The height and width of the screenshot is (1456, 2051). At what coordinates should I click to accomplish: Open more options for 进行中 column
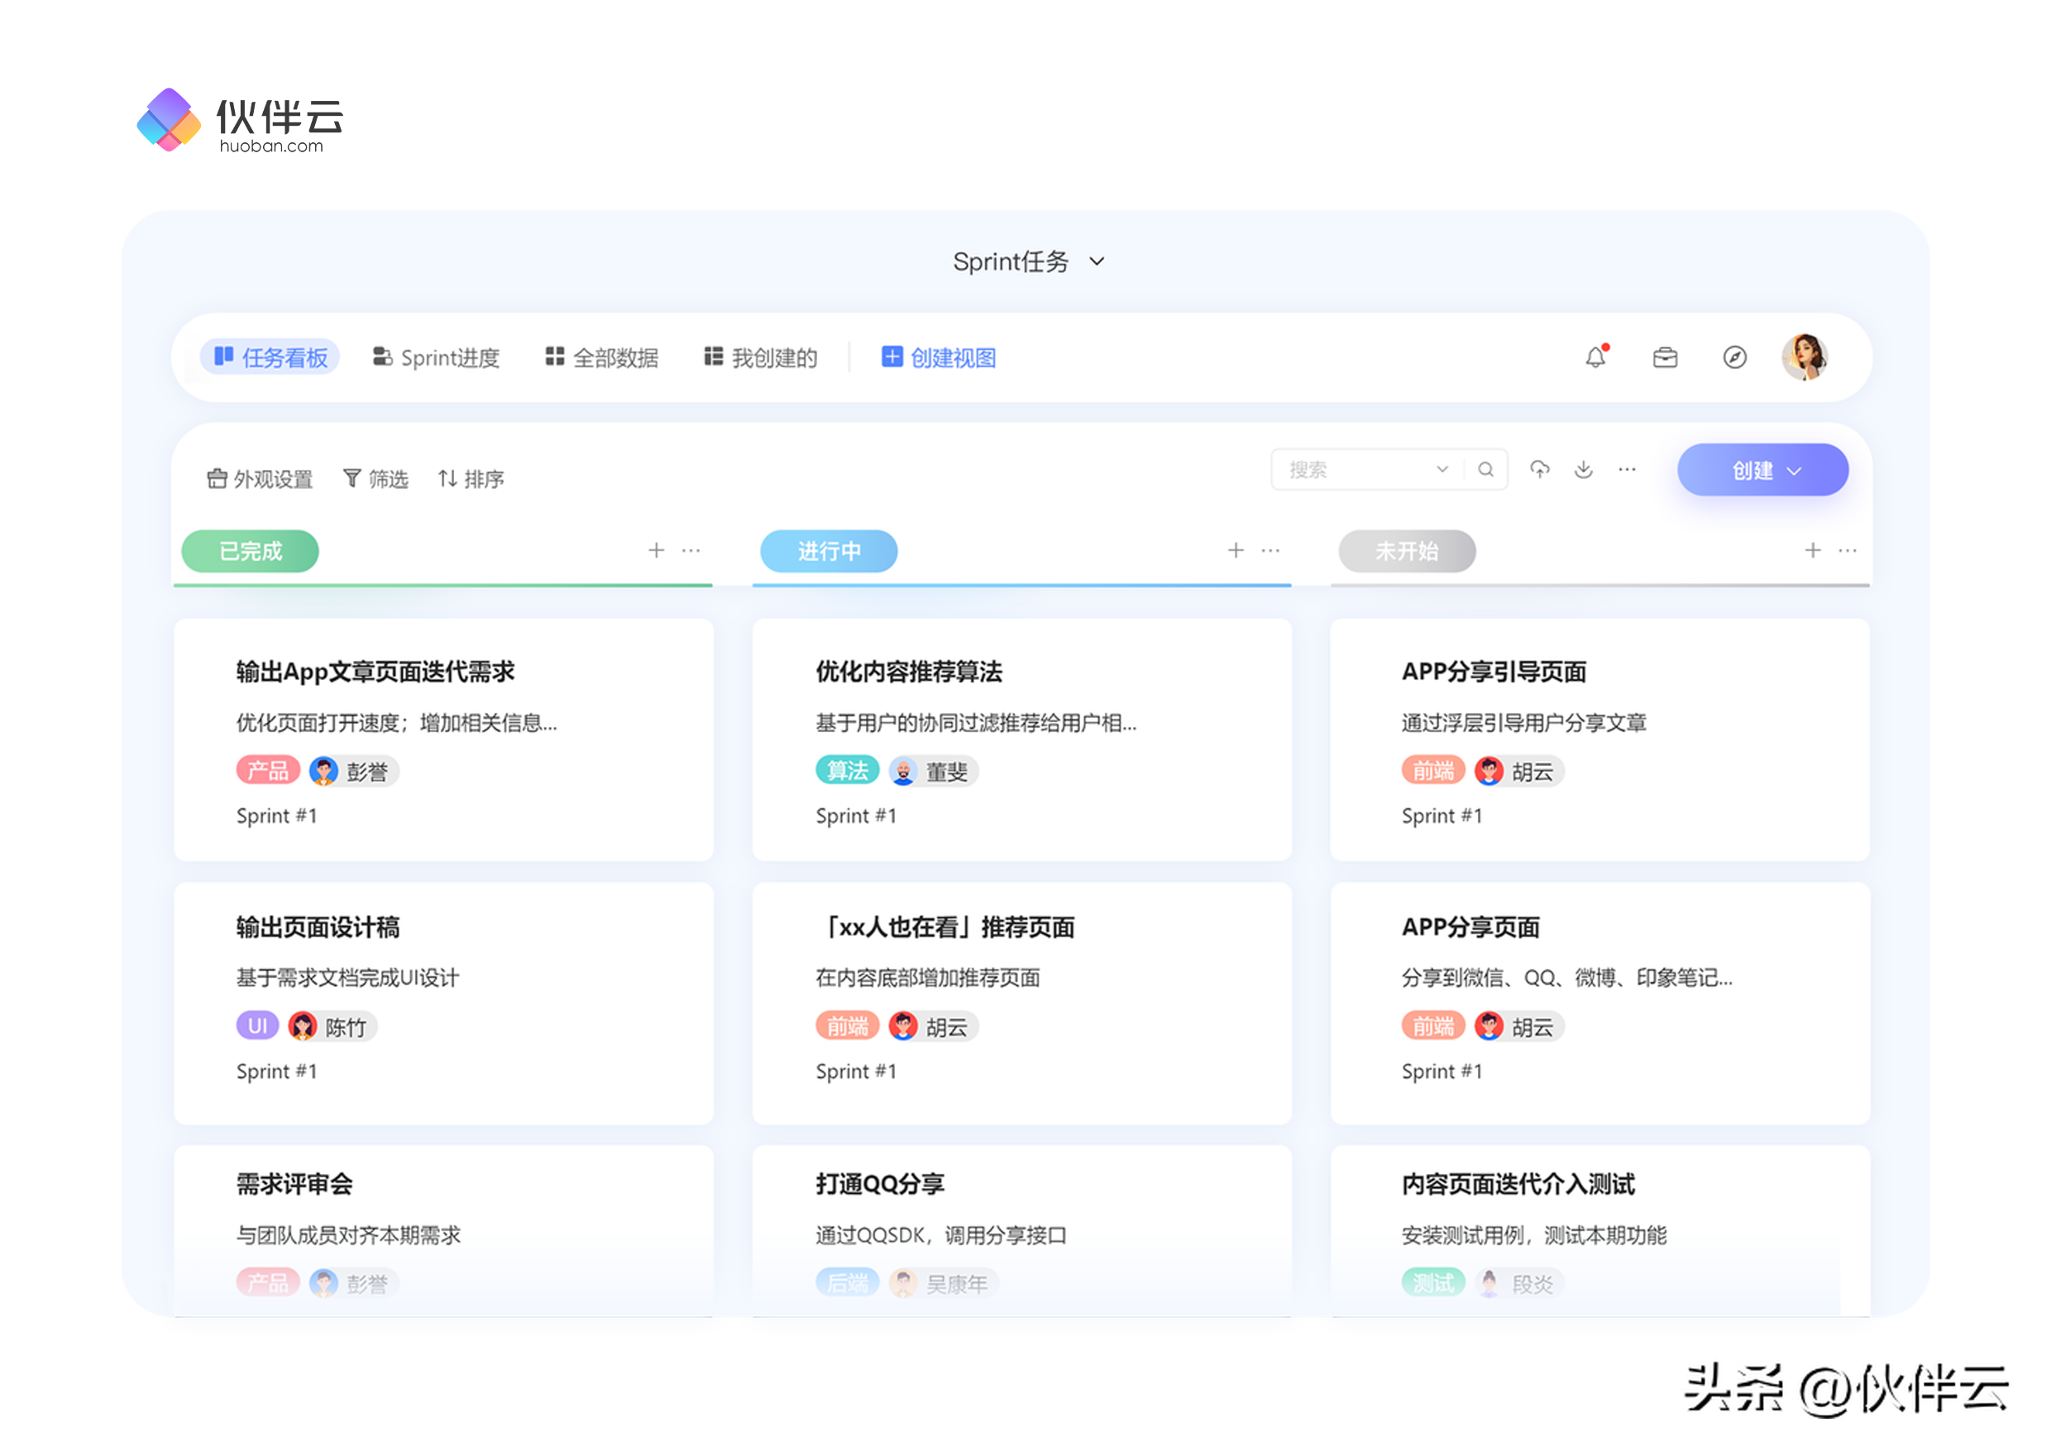click(x=1270, y=549)
